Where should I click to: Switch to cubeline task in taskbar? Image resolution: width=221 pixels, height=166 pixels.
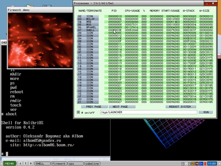[x=92, y=164]
